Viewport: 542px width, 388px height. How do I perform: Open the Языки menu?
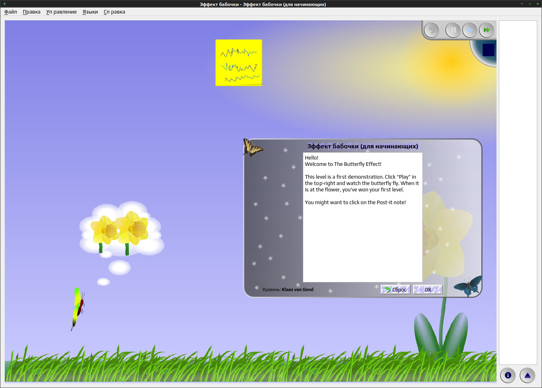click(x=90, y=12)
